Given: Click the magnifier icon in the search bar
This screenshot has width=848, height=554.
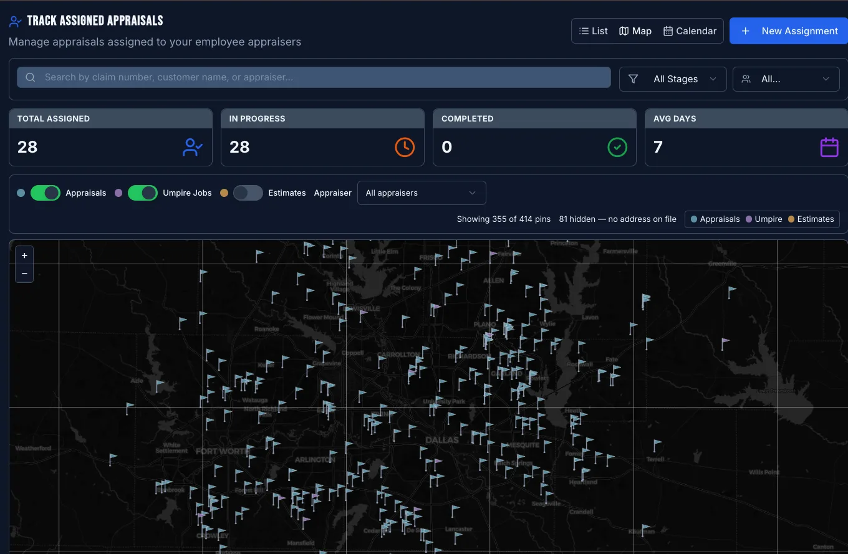Looking at the screenshot, I should 30,78.
